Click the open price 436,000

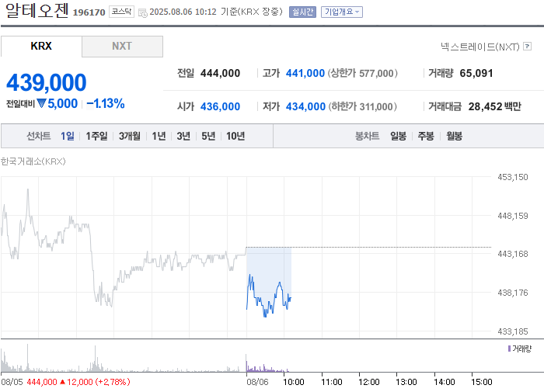click(x=220, y=106)
